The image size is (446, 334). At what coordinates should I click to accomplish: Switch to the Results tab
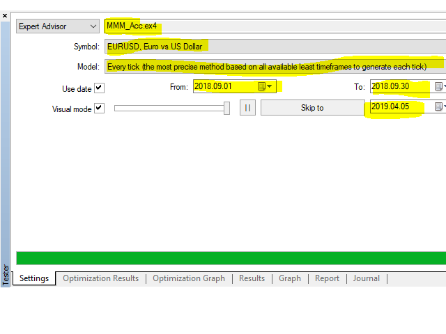pyautogui.click(x=252, y=278)
